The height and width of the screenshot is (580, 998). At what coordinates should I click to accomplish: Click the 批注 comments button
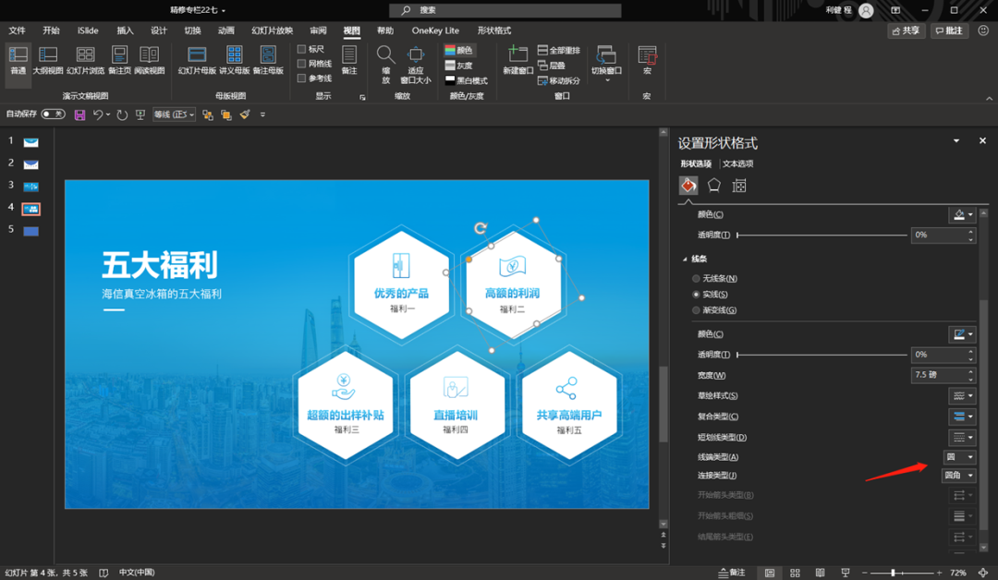(949, 30)
